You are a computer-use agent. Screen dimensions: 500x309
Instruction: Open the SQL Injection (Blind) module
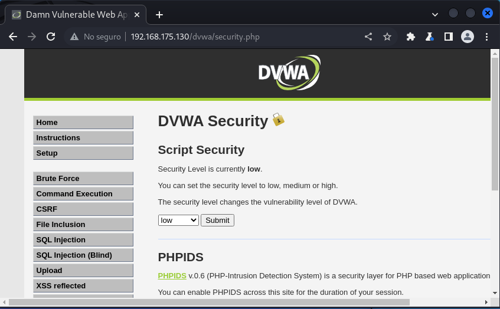83,255
